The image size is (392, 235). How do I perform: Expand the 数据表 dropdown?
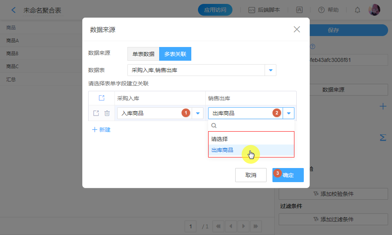pos(270,70)
